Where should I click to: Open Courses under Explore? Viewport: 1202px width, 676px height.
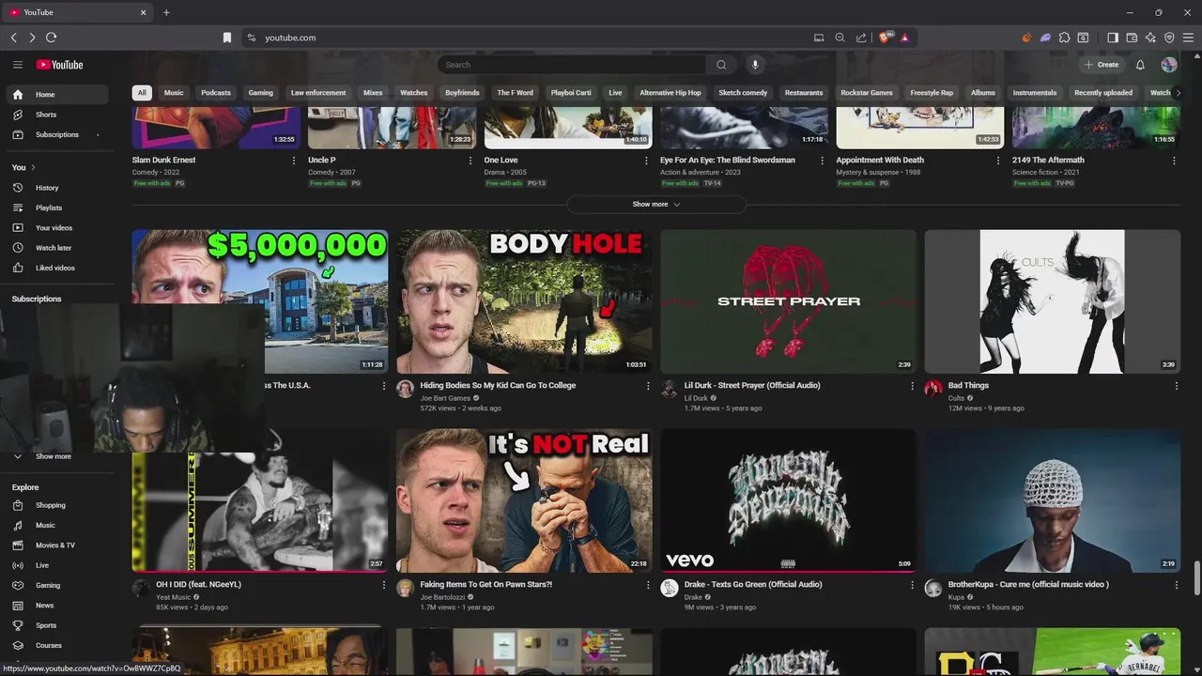coord(58,645)
